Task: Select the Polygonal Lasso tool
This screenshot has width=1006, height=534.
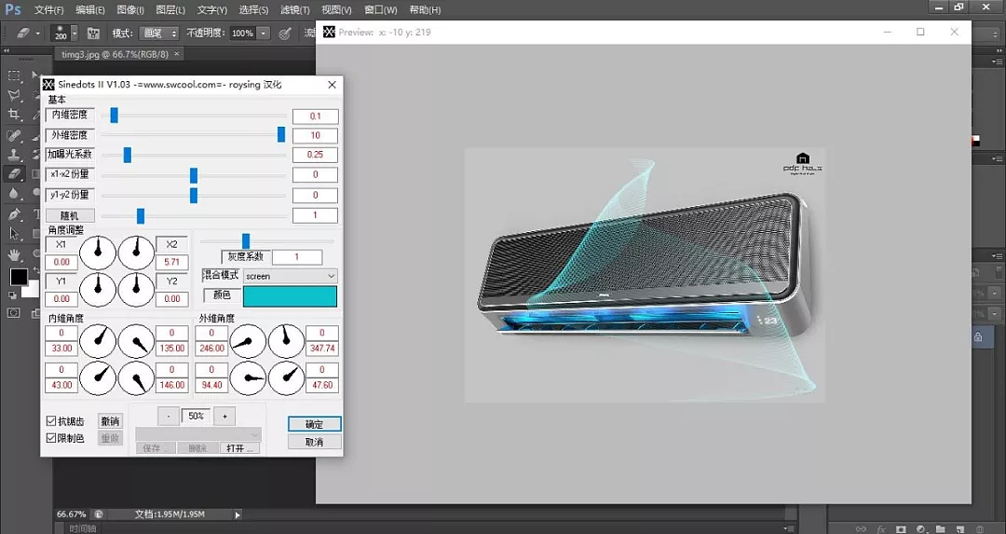Action: pos(13,95)
